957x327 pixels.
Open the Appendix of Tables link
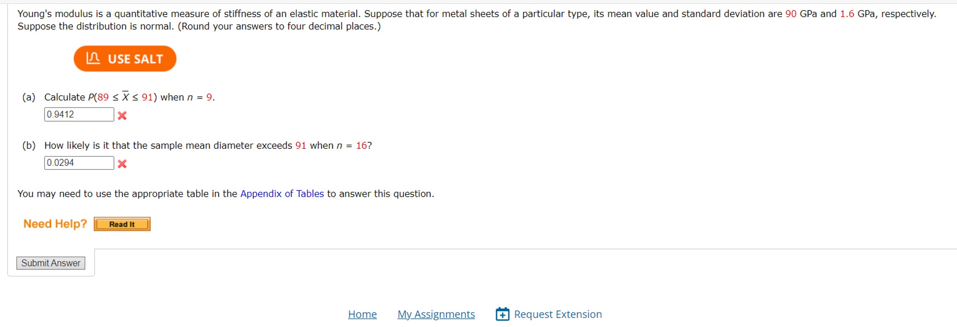(282, 193)
